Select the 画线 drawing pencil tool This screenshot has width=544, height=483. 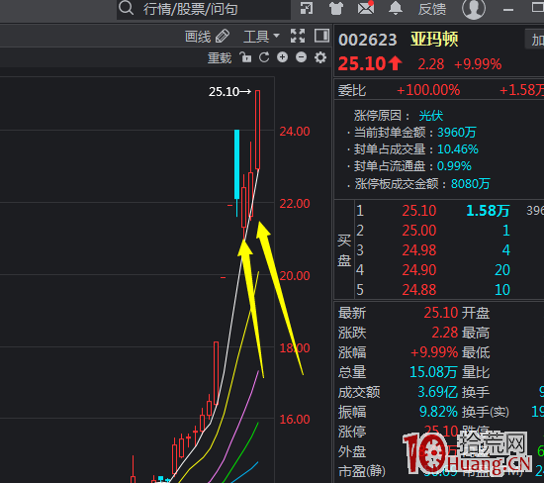(x=207, y=36)
